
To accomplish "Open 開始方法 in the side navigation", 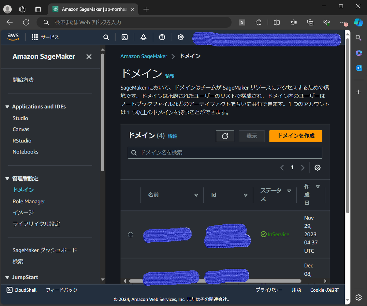I will (23, 80).
